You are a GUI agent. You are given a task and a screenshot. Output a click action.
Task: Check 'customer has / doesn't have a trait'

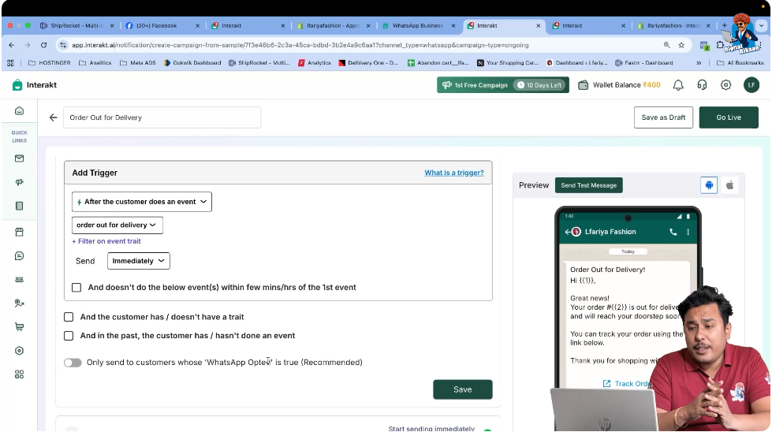click(69, 317)
